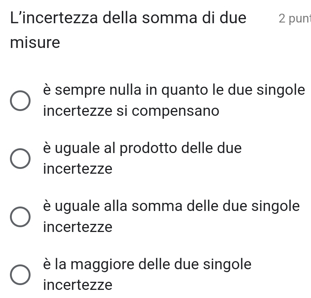Click "incertezze" under the maggiore option

pyautogui.click(x=78, y=285)
